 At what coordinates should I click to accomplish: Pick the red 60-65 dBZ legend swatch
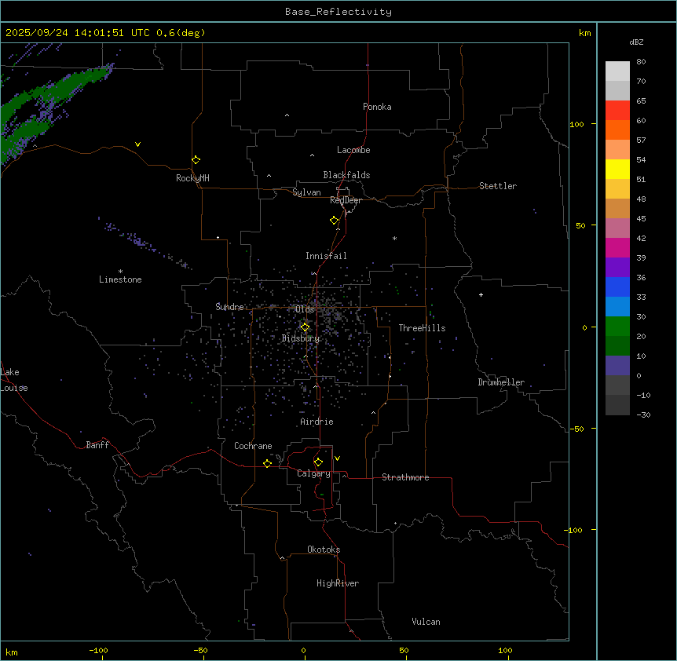pos(617,110)
